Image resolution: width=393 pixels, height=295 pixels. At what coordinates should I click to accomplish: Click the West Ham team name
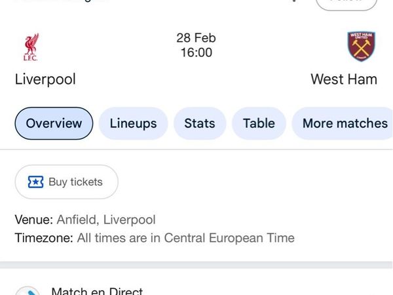pyautogui.click(x=343, y=79)
